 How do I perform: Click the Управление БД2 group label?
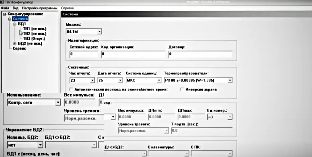pyautogui.click(x=25, y=130)
